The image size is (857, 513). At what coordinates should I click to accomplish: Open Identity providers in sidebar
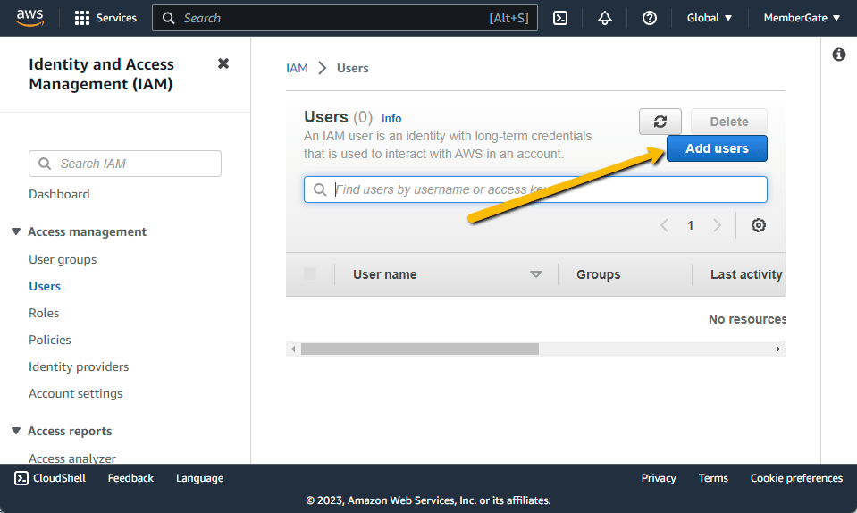coord(79,366)
